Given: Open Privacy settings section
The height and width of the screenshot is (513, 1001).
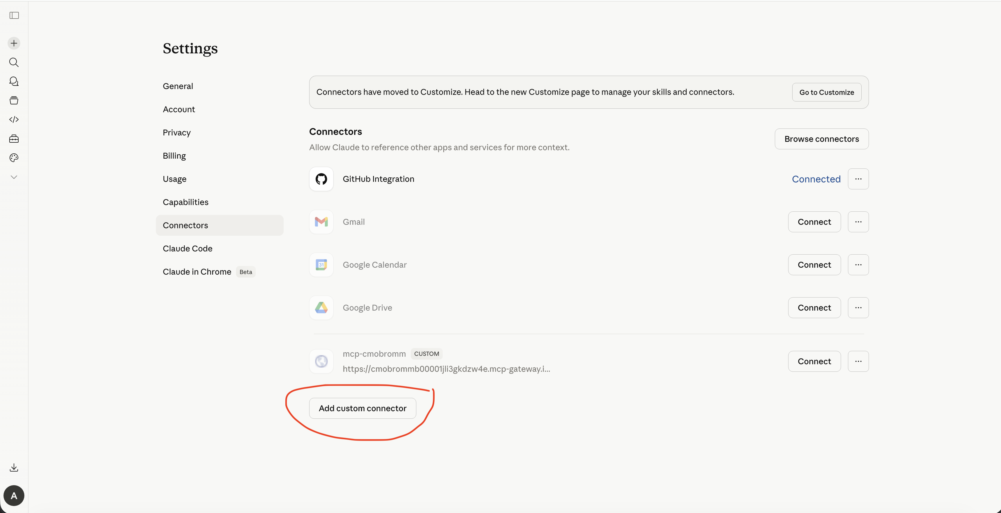Looking at the screenshot, I should coord(219,133).
